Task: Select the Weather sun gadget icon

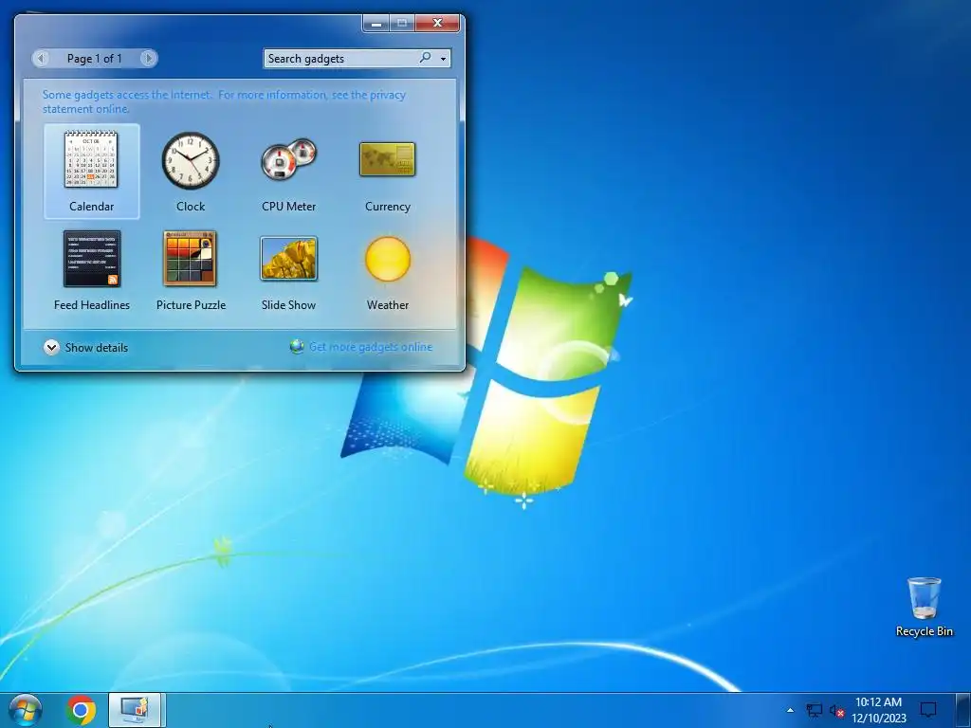Action: tap(388, 259)
